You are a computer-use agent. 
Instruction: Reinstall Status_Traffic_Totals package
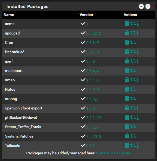[x=133, y=127]
